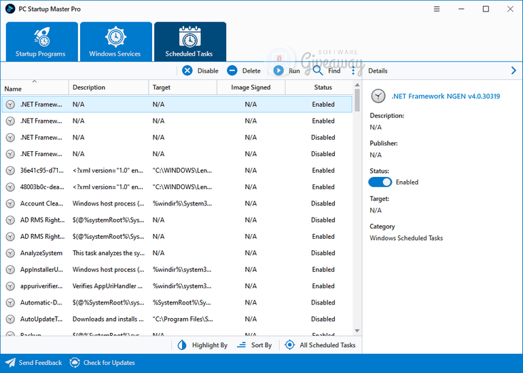Image resolution: width=523 pixels, height=373 pixels.
Task: Click the Highlight By droplet icon
Action: [x=182, y=345]
